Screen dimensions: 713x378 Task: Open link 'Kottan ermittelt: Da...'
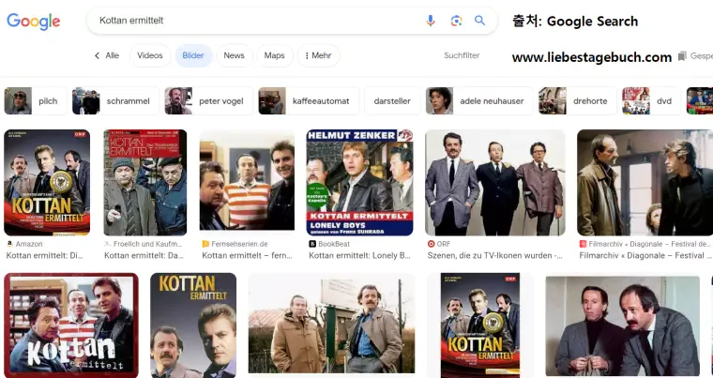pyautogui.click(x=144, y=256)
